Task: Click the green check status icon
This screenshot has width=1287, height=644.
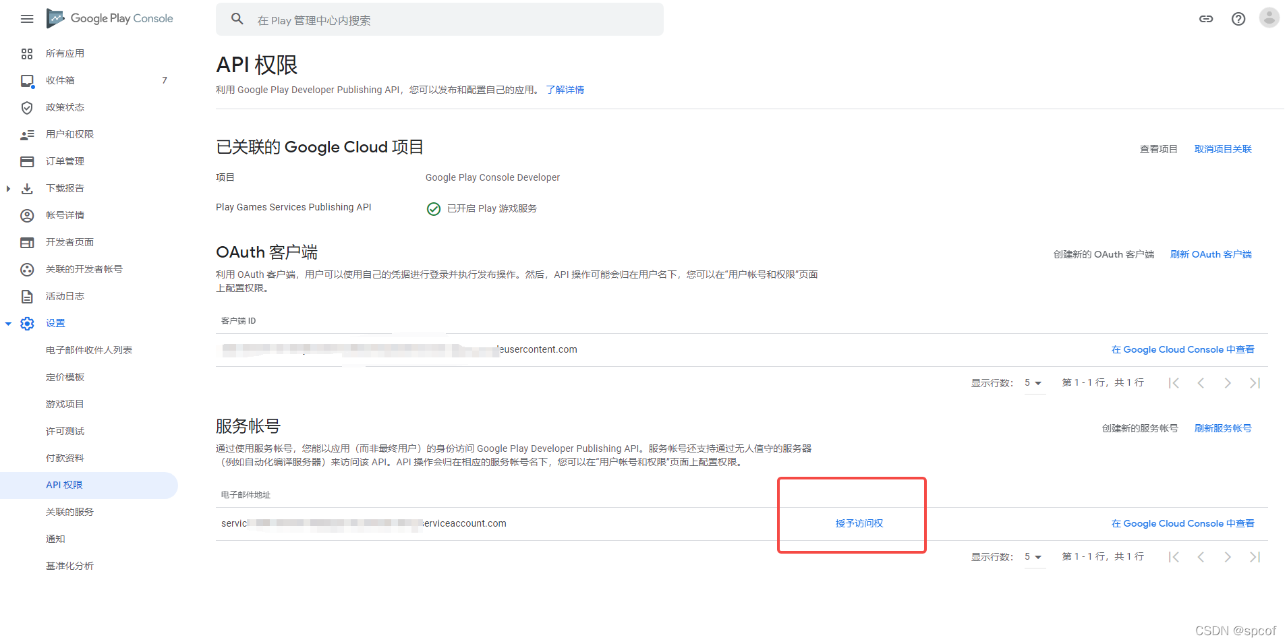Action: [434, 209]
